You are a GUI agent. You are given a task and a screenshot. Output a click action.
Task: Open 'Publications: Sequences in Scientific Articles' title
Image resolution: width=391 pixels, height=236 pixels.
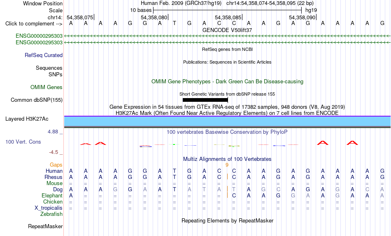(x=227, y=62)
